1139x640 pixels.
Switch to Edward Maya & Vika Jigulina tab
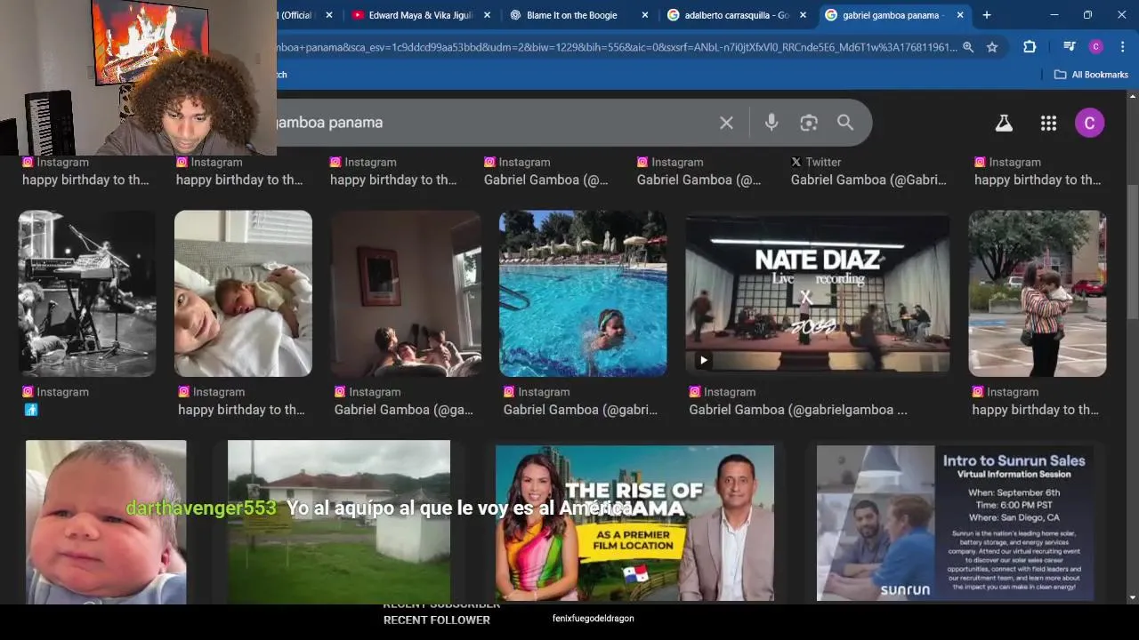(x=420, y=15)
